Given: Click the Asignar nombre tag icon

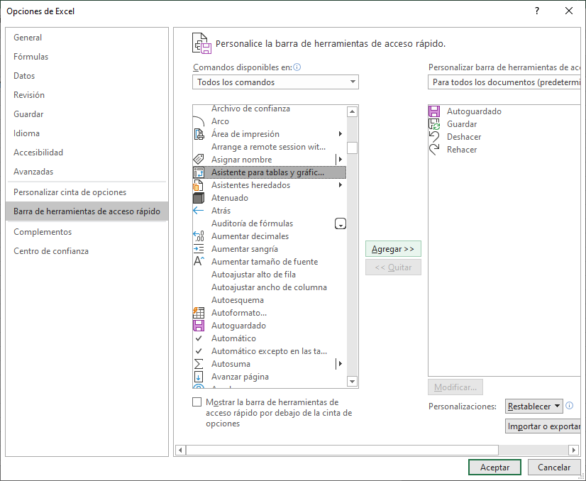Looking at the screenshot, I should click(x=199, y=160).
